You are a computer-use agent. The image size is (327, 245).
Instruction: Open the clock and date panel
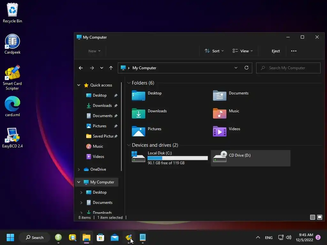[304, 237]
